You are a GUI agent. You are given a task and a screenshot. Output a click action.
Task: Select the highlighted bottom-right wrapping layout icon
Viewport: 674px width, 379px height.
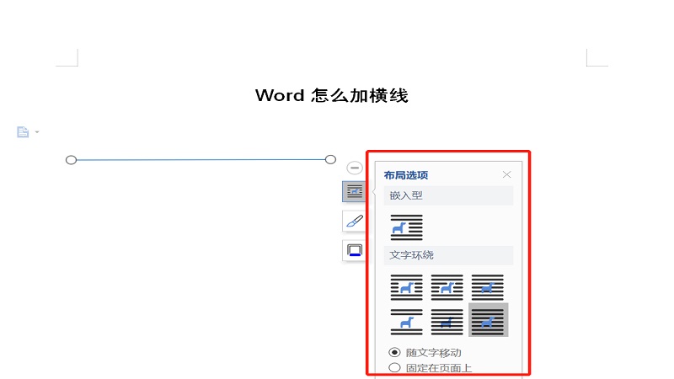488,321
